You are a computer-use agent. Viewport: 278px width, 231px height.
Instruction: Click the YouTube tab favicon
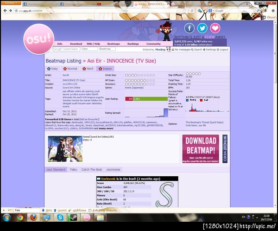click(99, 4)
